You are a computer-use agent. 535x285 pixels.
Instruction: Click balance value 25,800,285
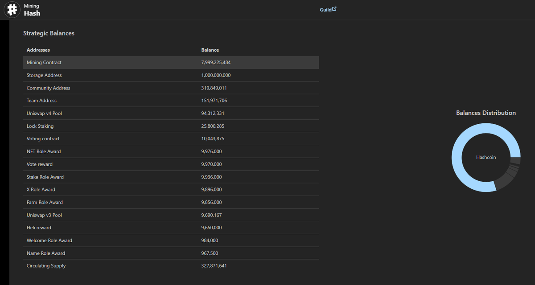(x=213, y=126)
